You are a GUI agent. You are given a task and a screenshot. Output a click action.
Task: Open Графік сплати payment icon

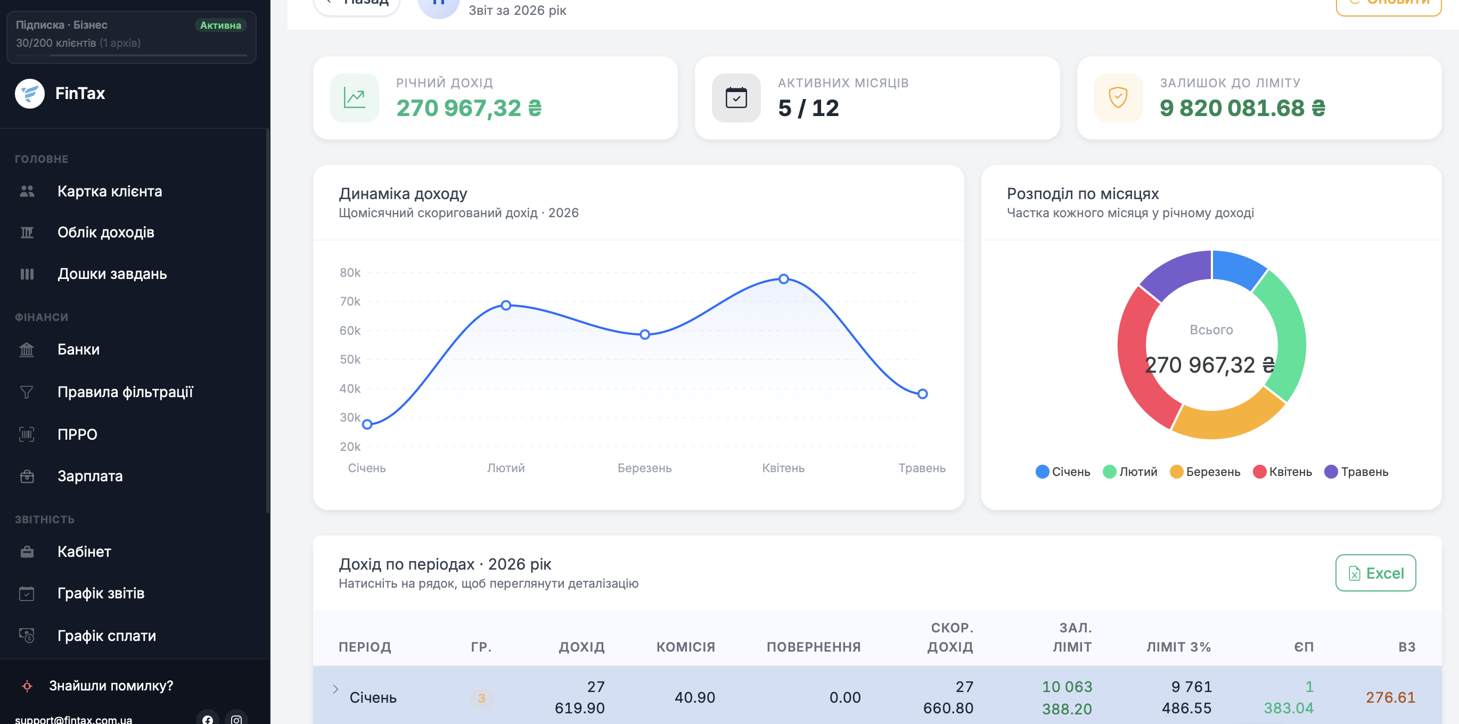coord(27,636)
